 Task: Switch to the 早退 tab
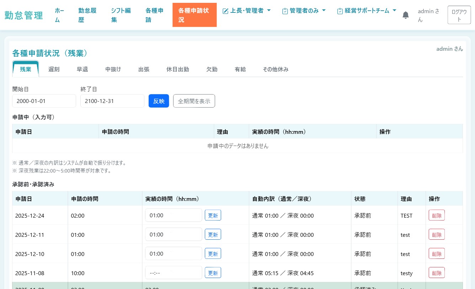coord(82,69)
